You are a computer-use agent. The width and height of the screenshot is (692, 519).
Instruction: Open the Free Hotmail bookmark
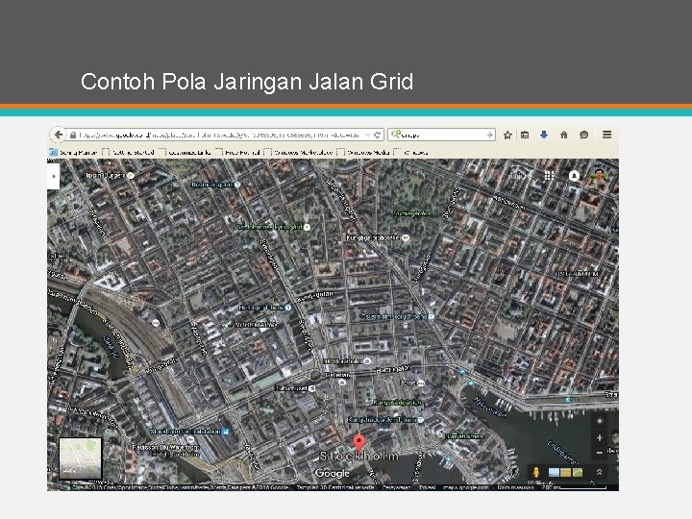point(237,152)
